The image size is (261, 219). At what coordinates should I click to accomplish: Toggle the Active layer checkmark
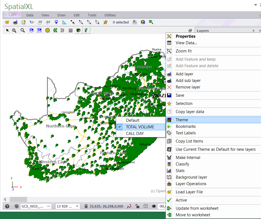point(181,200)
